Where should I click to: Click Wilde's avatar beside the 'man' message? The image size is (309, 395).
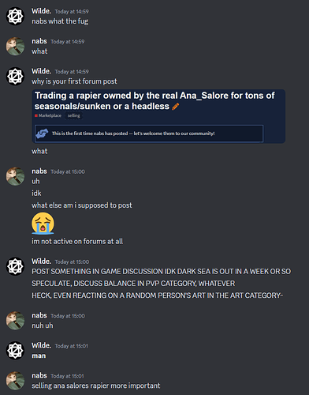point(15,351)
